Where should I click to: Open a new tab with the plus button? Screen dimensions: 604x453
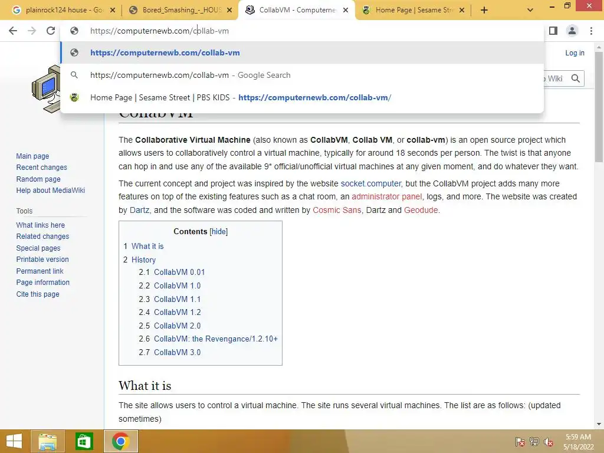point(484,11)
